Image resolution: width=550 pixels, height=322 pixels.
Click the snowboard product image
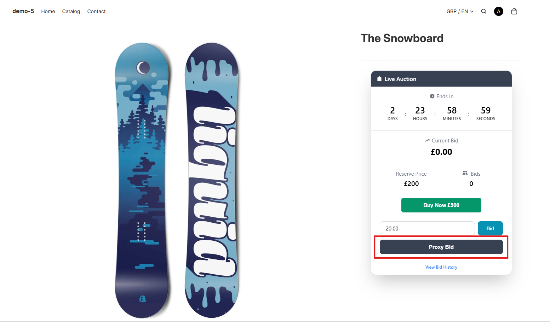click(177, 180)
